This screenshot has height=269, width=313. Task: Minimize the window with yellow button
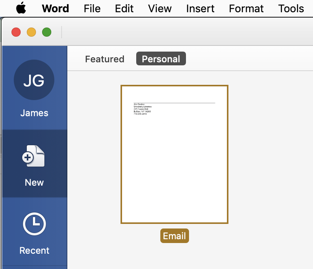31,32
